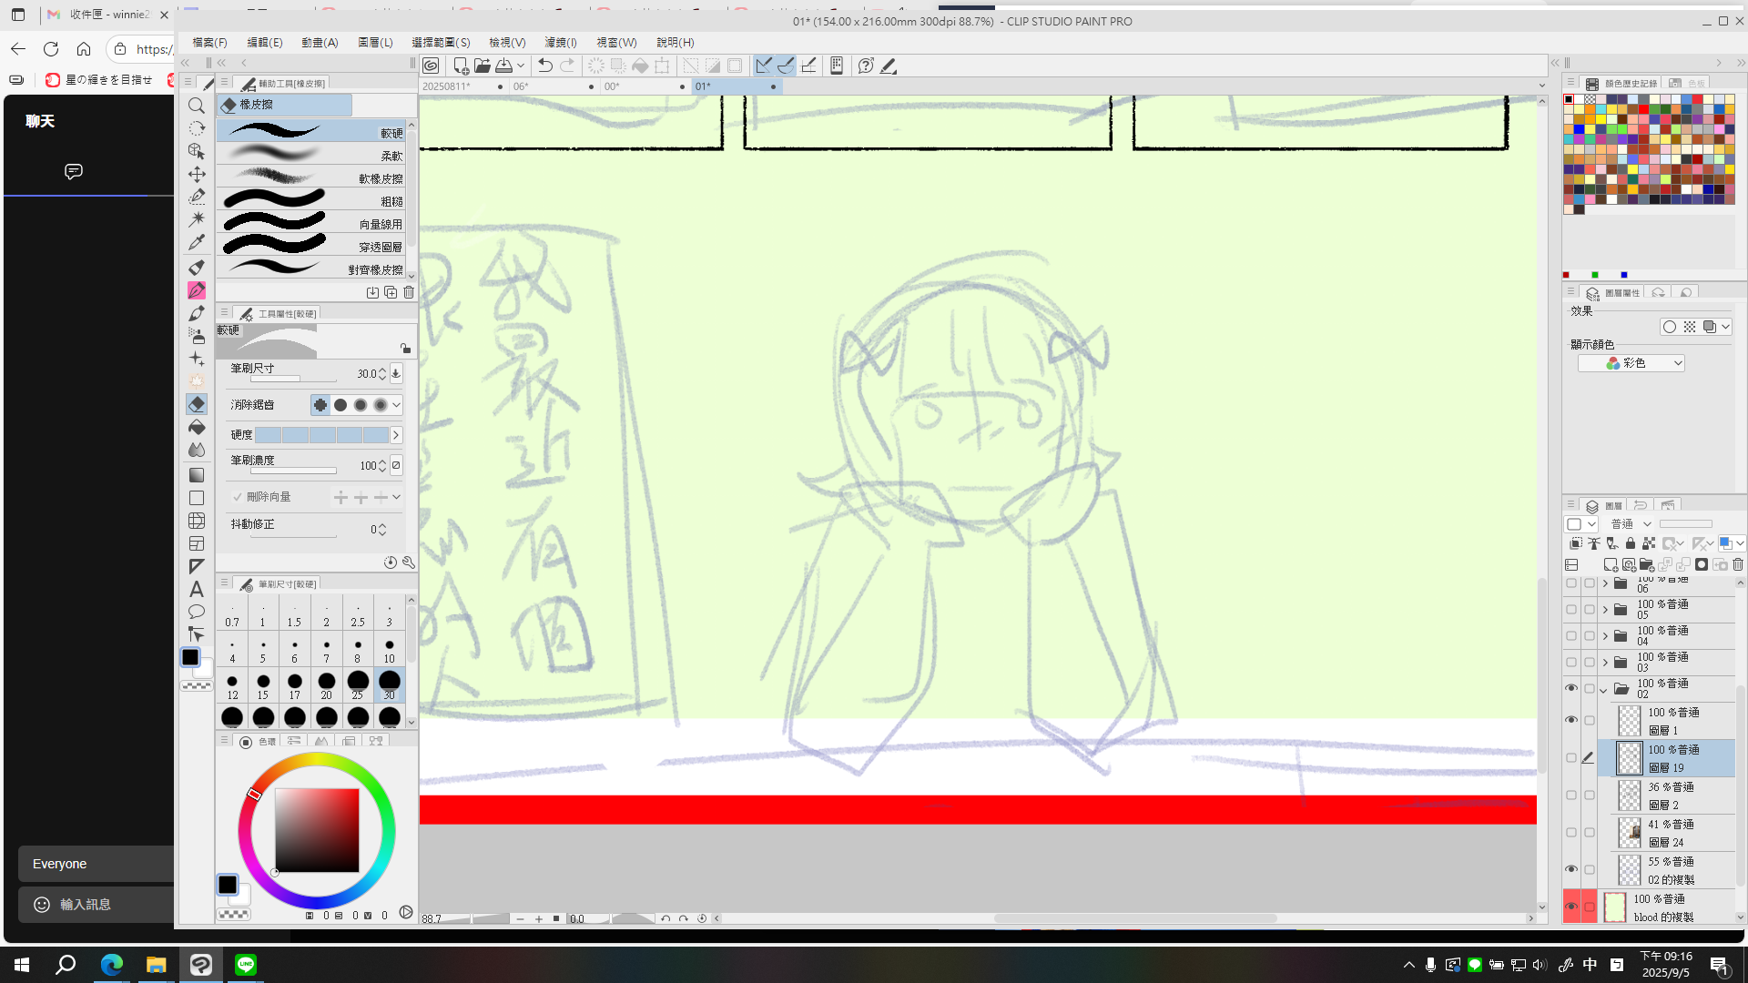
Task: Open the 普通 blending mode dropdown
Action: [1631, 524]
